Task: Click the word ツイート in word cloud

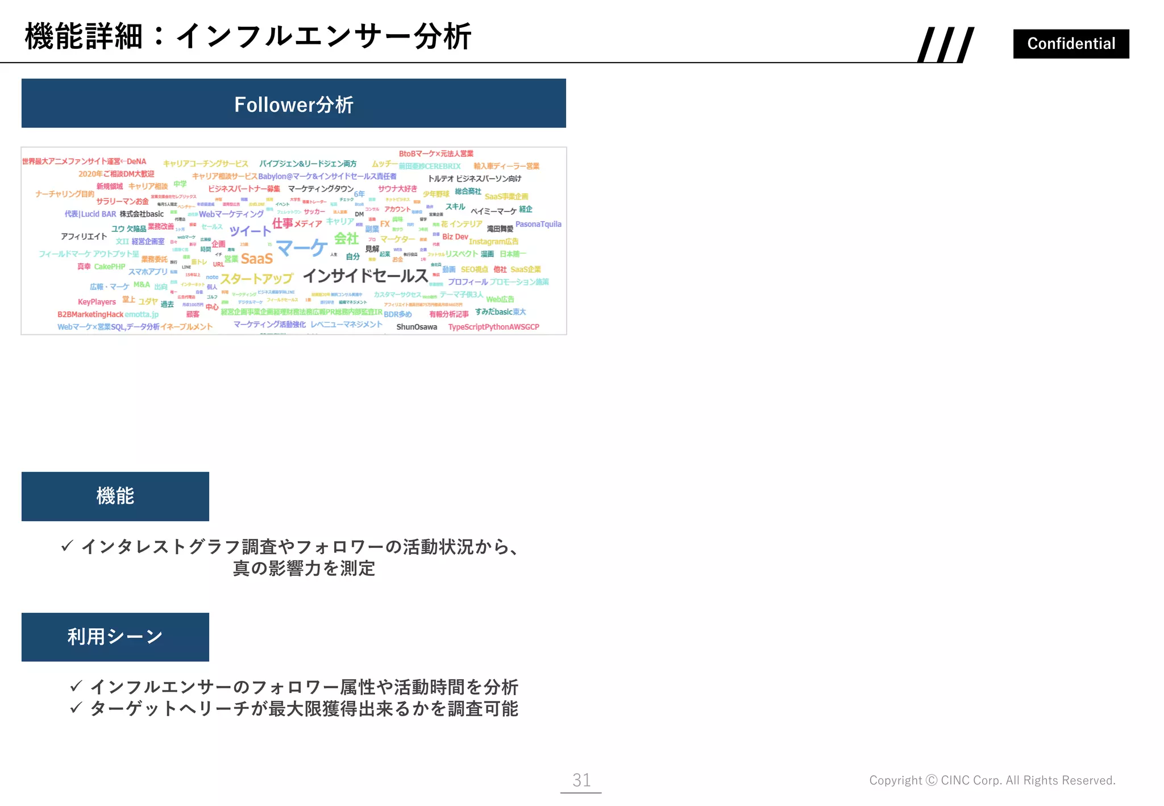Action: (250, 231)
